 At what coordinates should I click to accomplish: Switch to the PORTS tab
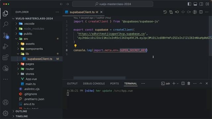114,84
